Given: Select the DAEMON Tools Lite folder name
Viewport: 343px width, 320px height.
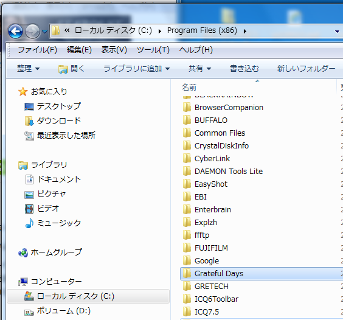Looking at the screenshot, I should point(229,171).
